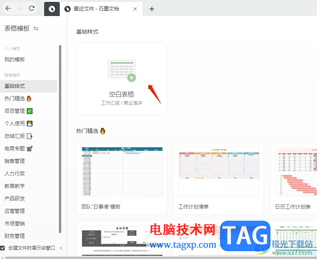Click the 空白表格 label text
The width and height of the screenshot is (317, 259).
click(121, 94)
